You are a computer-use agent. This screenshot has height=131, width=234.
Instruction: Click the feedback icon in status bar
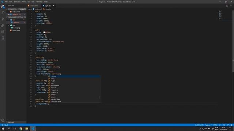[x=228, y=125]
